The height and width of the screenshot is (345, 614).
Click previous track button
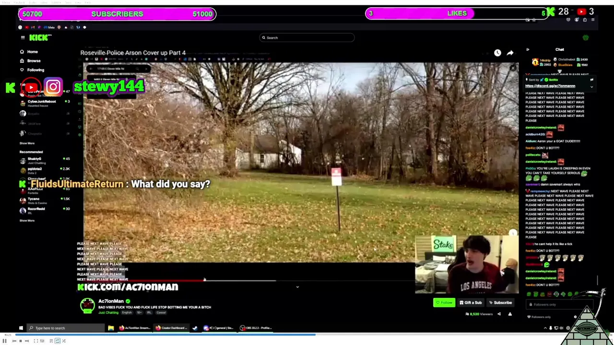click(x=14, y=341)
